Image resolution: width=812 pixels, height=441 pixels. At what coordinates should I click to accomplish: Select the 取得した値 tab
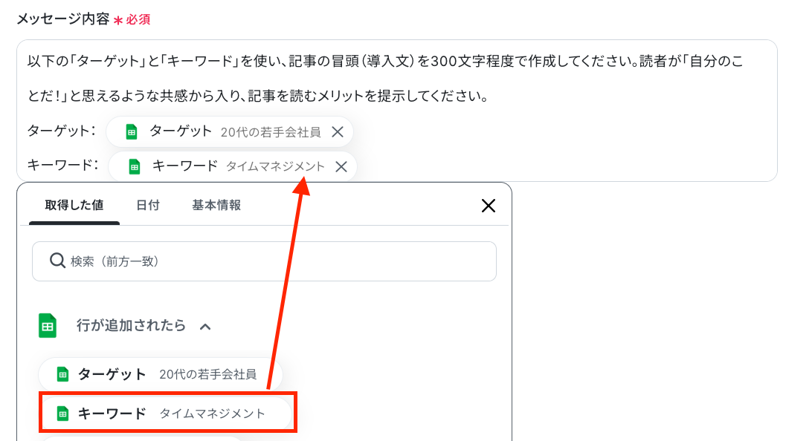74,205
